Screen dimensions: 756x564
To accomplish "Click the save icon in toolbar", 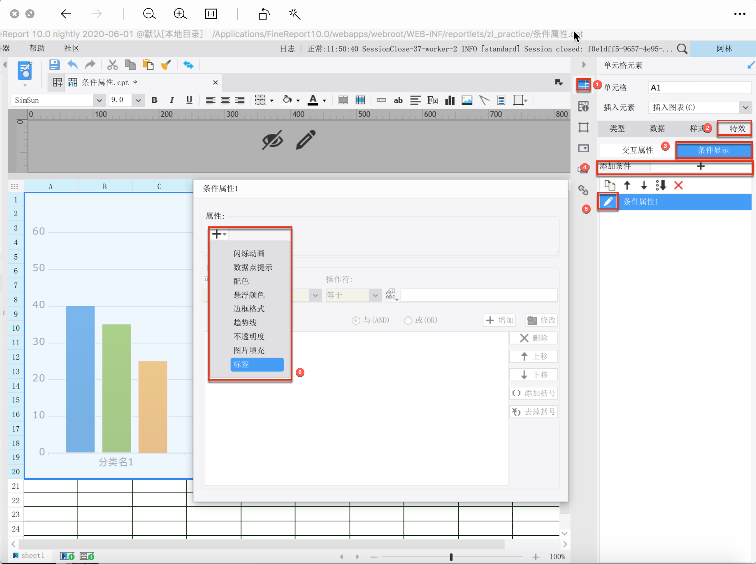I will pyautogui.click(x=54, y=64).
